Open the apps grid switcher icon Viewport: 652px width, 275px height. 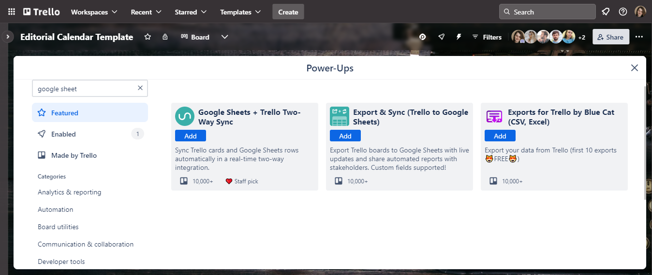click(12, 12)
